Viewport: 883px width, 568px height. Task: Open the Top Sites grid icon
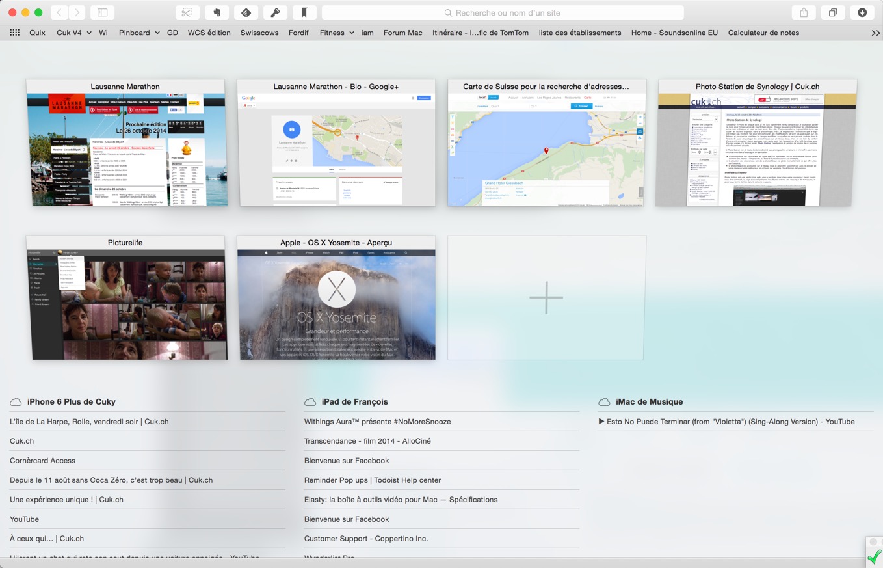(14, 33)
